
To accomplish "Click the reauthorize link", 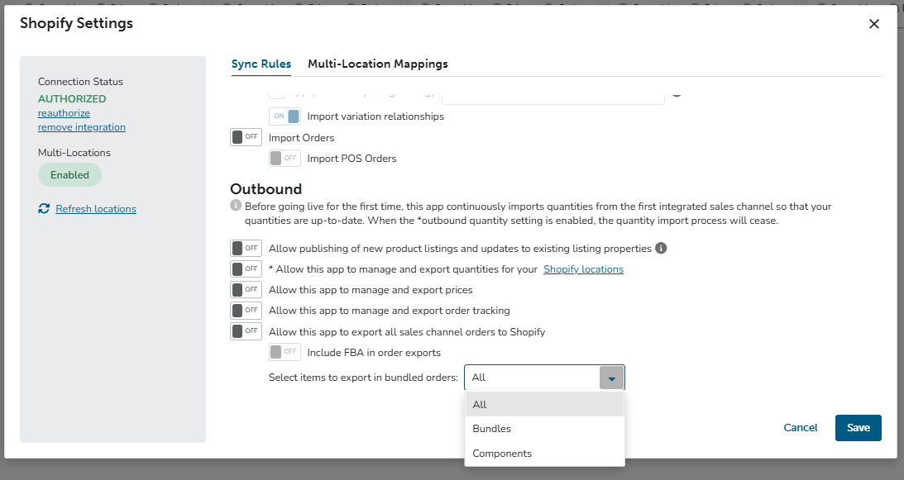I will point(64,113).
